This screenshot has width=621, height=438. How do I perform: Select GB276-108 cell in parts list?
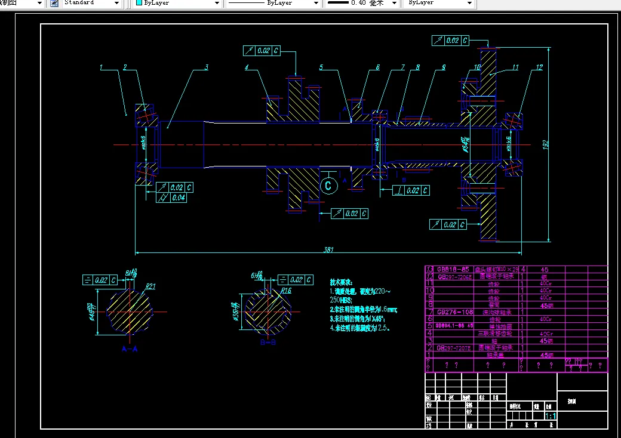454,312
